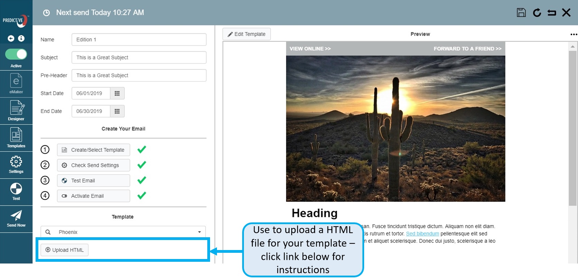Open the Designer panel icon

coord(16,111)
